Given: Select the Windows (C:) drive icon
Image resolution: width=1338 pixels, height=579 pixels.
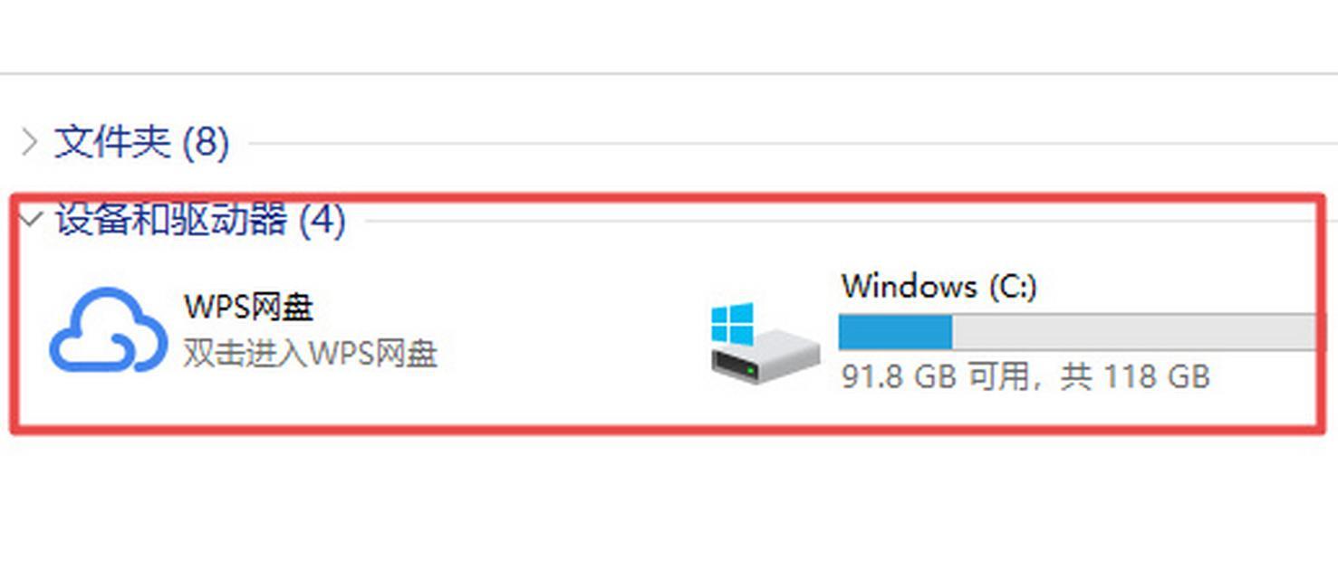Looking at the screenshot, I should coord(765,343).
